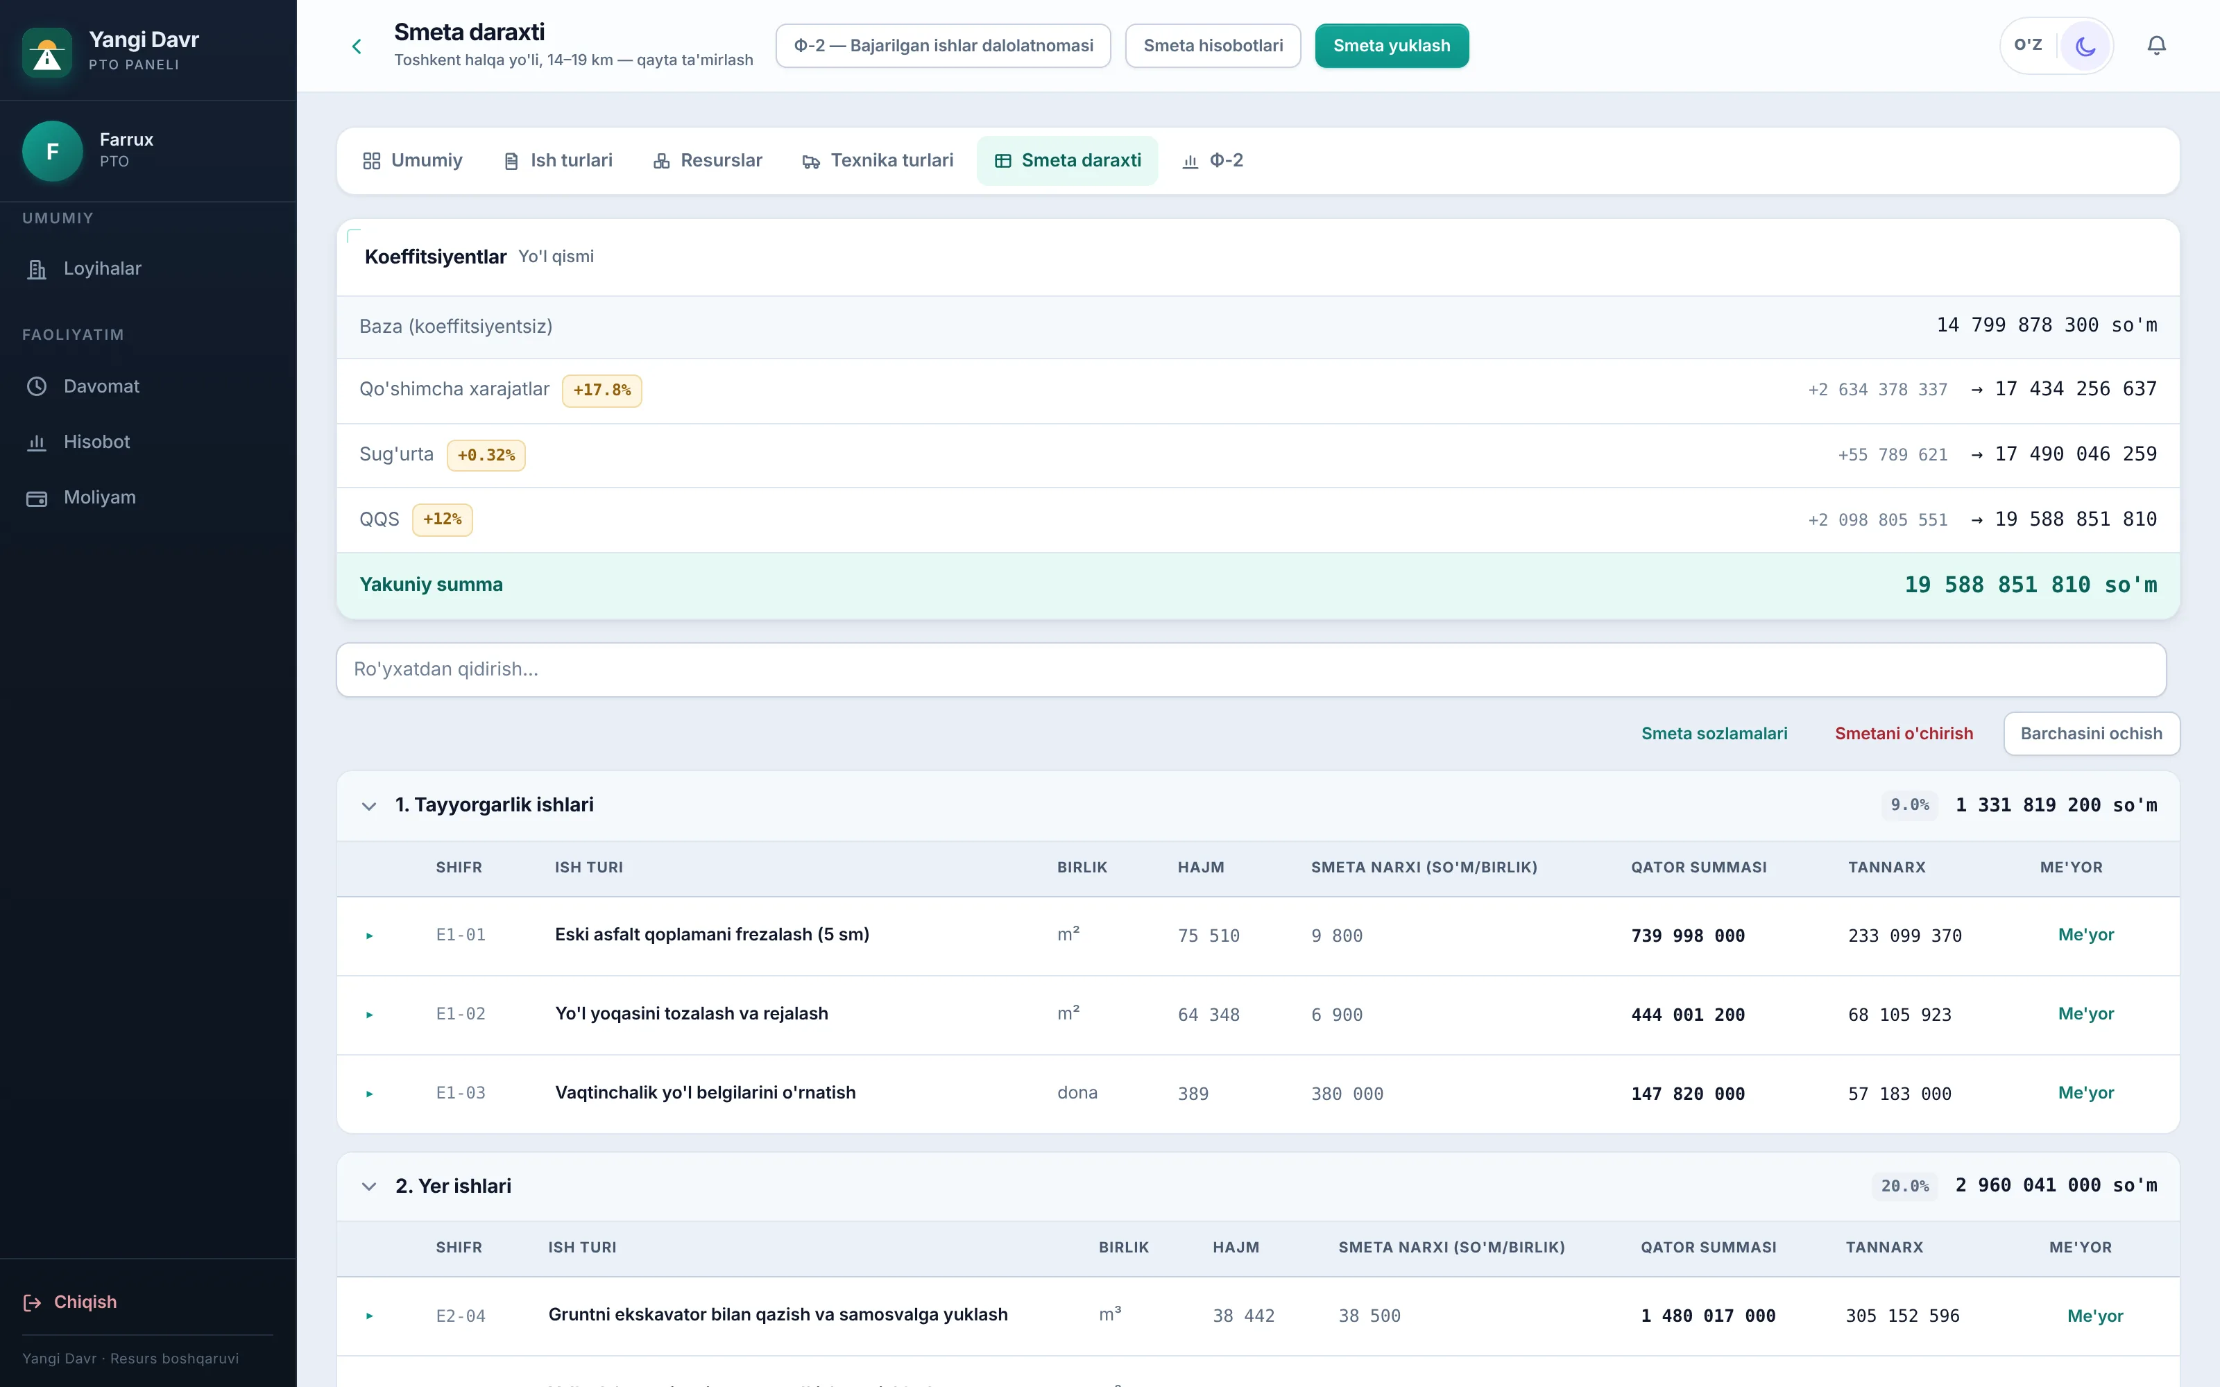
Task: Expand row E1-02 triangle
Action: click(370, 1015)
